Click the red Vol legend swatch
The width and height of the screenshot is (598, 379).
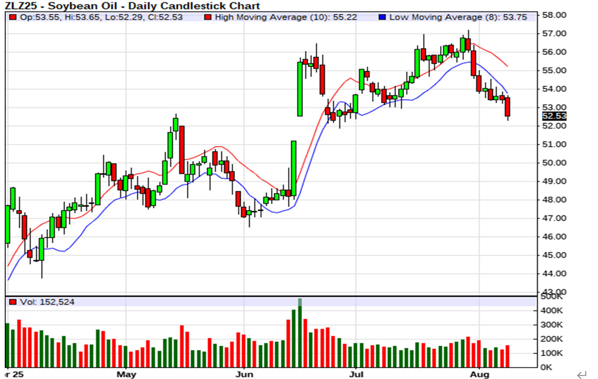[13, 302]
